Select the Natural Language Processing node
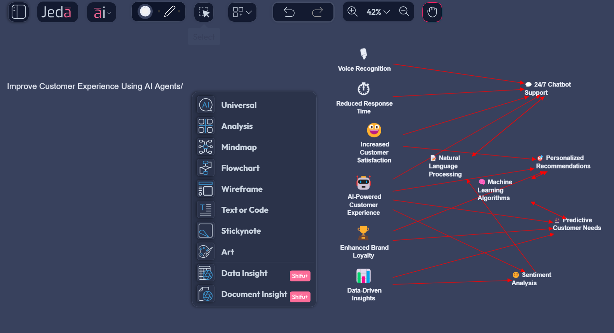 coord(445,166)
